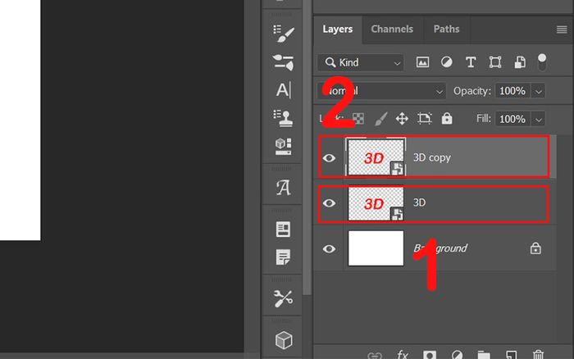This screenshot has height=359, width=574.
Task: Click the lock position icon
Action: click(x=402, y=119)
